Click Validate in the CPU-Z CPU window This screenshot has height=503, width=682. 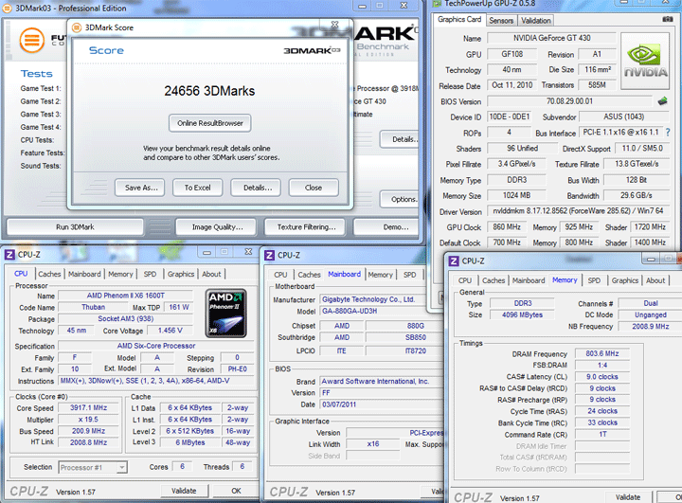(184, 491)
